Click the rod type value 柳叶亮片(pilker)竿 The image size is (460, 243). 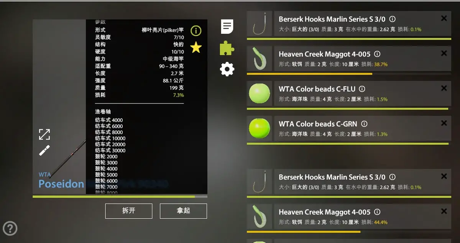(x=163, y=30)
